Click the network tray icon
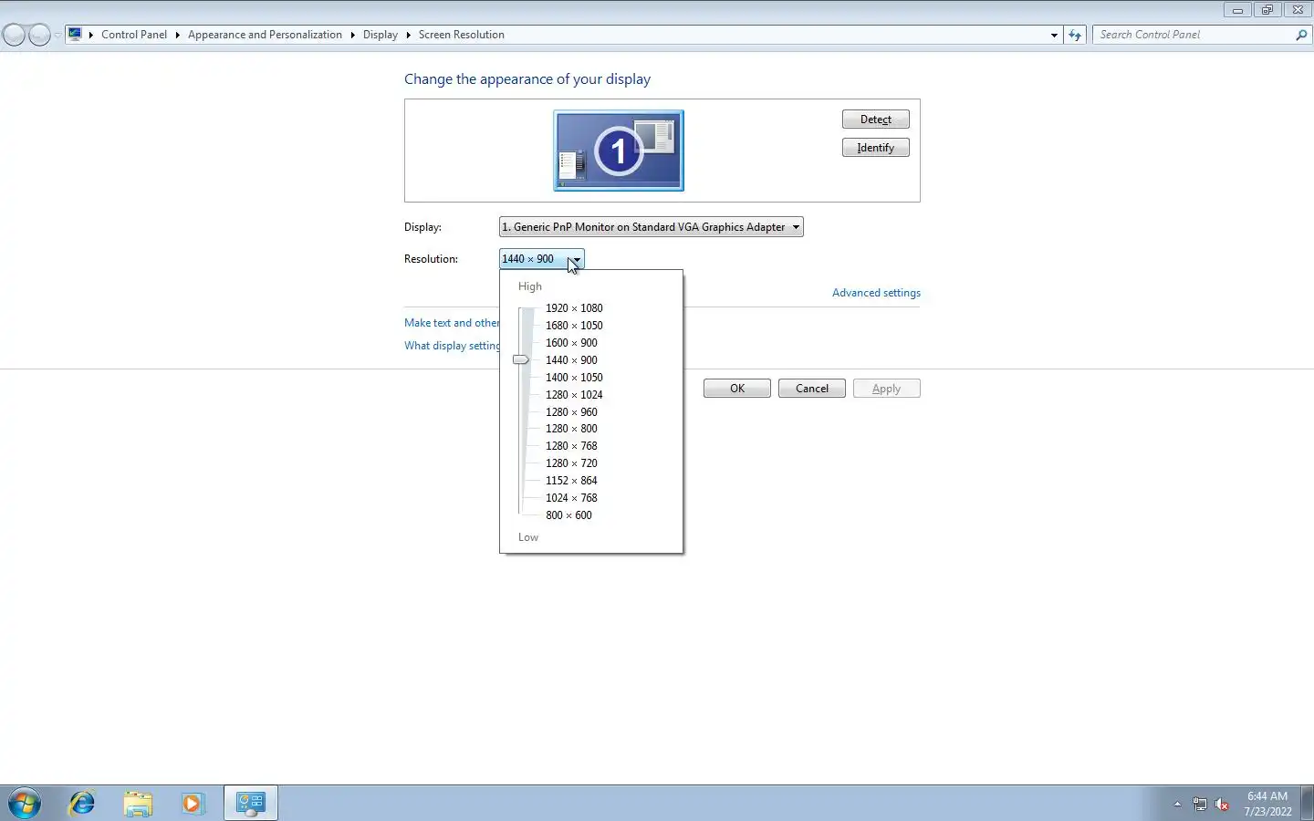 coord(1200,805)
